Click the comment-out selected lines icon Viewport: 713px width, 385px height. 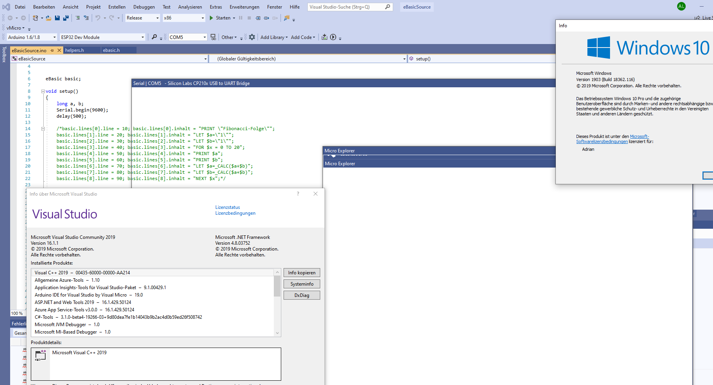[78, 18]
